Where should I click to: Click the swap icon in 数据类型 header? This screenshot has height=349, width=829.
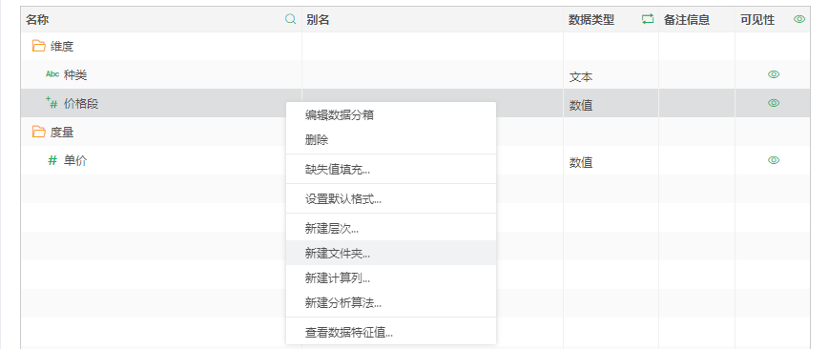648,20
